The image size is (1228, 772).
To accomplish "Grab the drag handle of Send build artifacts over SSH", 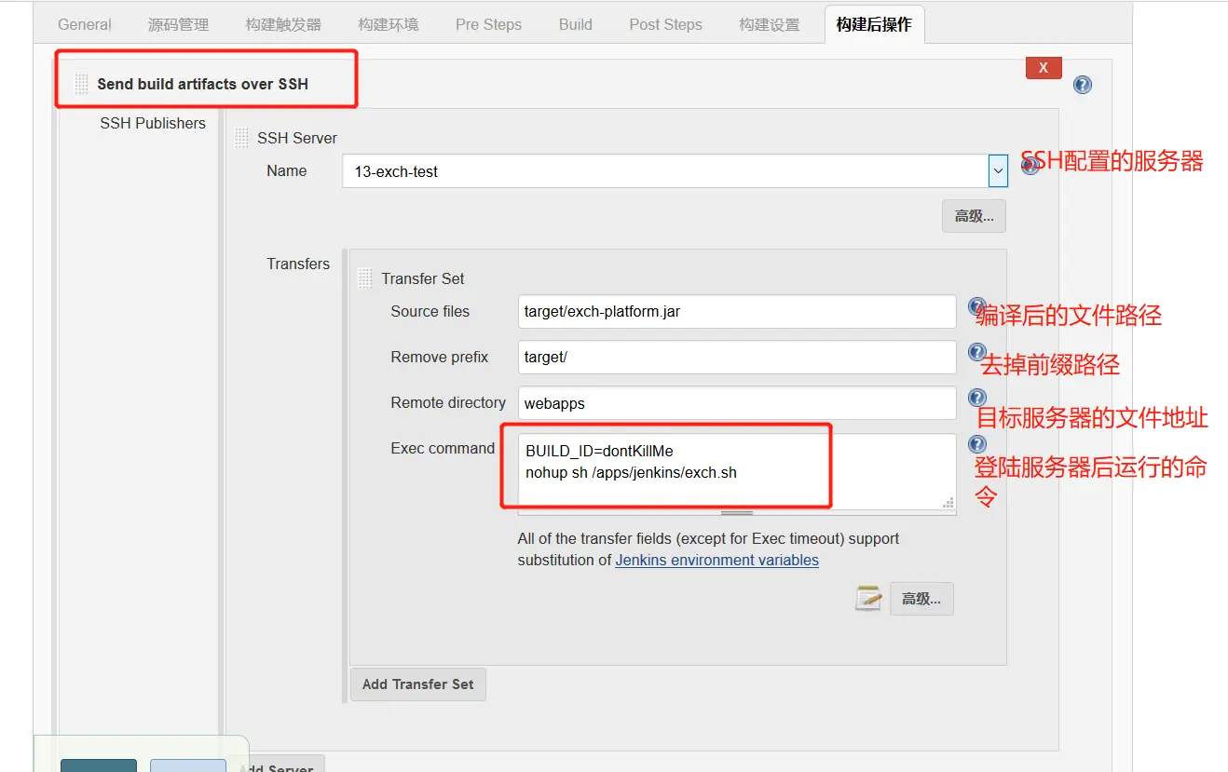I will pos(81,84).
